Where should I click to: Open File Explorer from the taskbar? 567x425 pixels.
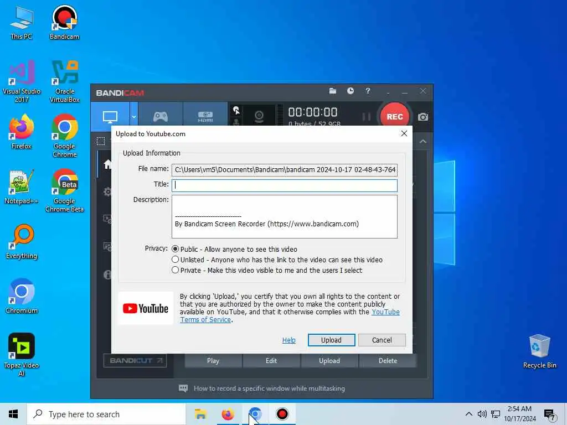(200, 414)
